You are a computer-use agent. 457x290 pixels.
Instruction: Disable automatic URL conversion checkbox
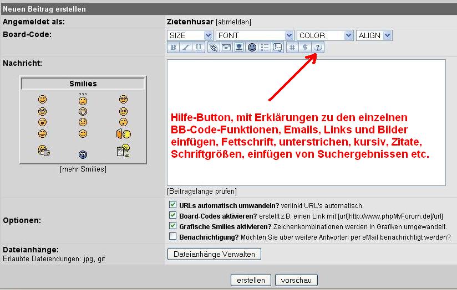pyautogui.click(x=173, y=205)
